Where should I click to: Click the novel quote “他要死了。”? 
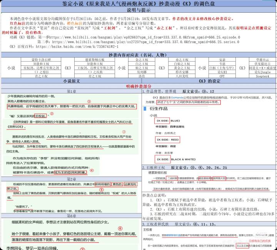pyautogui.click(x=23, y=207)
